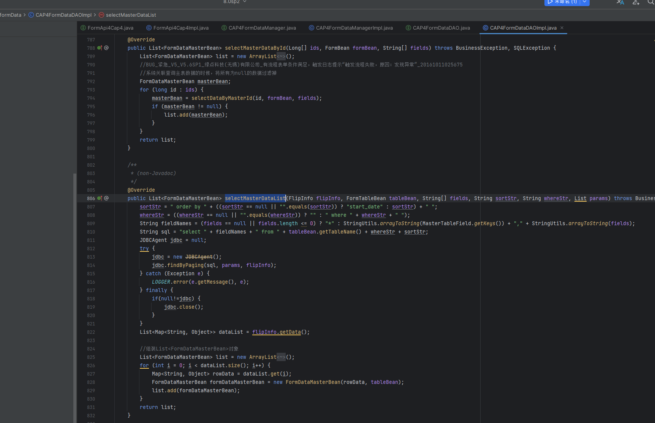Click jdbc.close() call on line 819

[x=184, y=307]
